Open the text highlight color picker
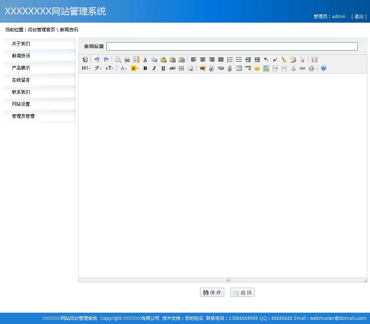This screenshot has width=370, height=324. [x=135, y=68]
